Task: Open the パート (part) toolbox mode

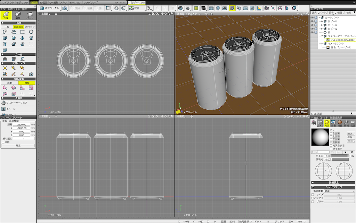Action: click(x=30, y=15)
